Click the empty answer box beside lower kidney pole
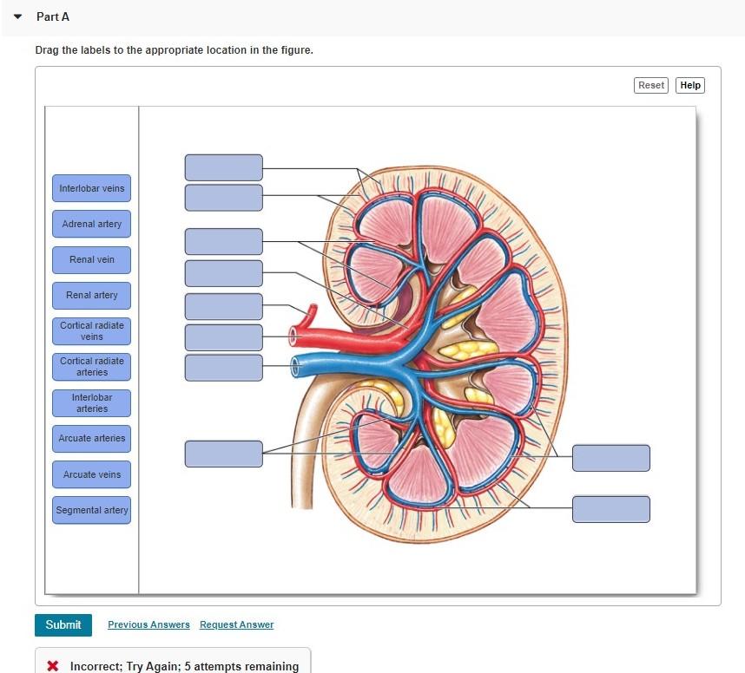Viewport: 745px width, 673px height. 610,458
